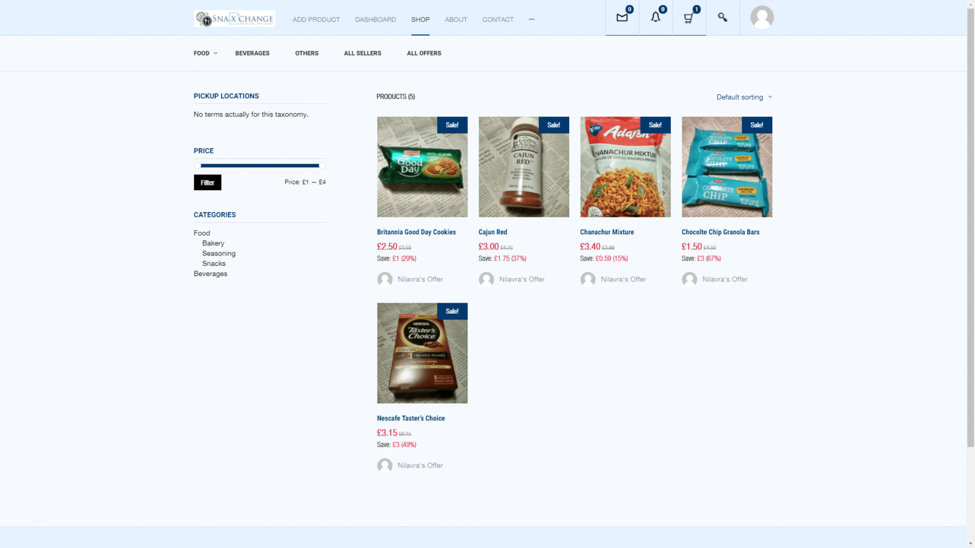Click the search magnifier icon
Image resolution: width=975 pixels, height=548 pixels.
click(722, 18)
